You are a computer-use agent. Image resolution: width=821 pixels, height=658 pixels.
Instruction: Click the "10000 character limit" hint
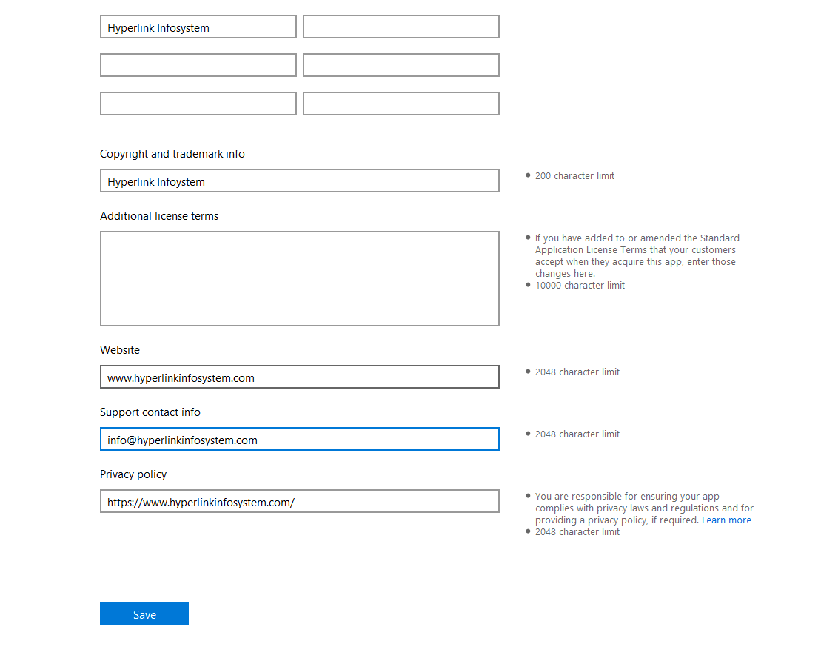point(580,285)
